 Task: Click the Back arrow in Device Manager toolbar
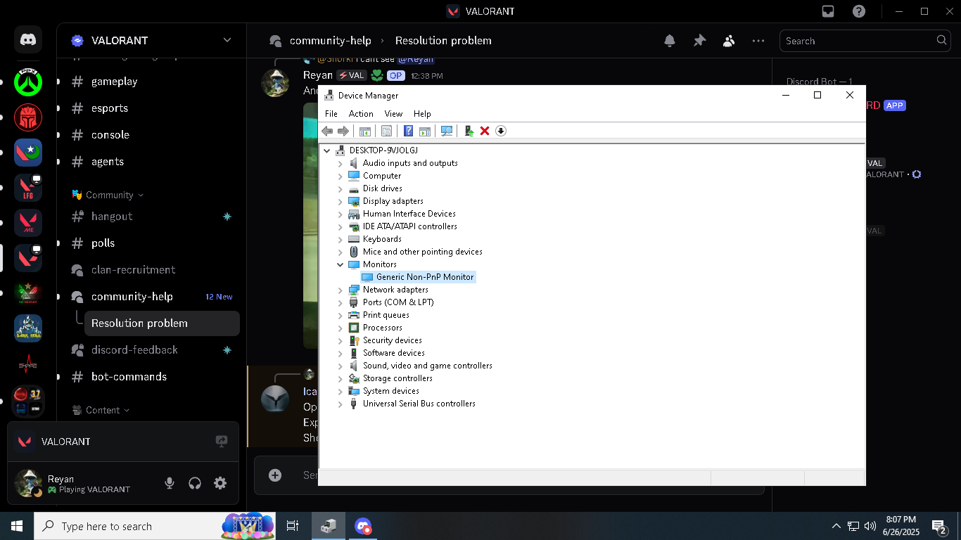pyautogui.click(x=327, y=131)
